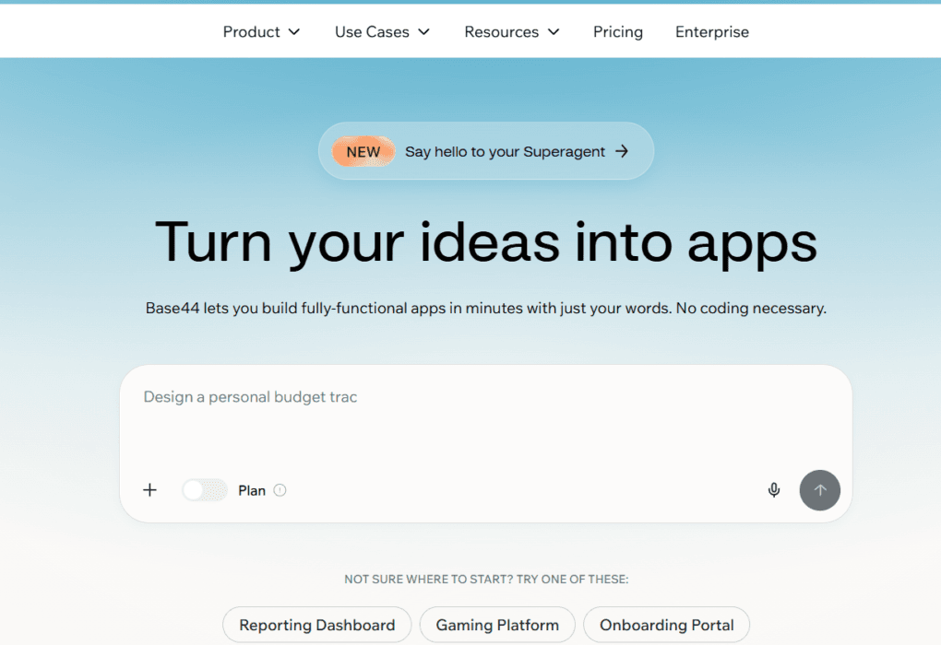Click the chevron arrow beside Product
This screenshot has width=941, height=645.
[294, 32]
